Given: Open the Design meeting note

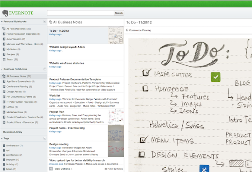Looking at the screenshot, I should click(86, 149).
